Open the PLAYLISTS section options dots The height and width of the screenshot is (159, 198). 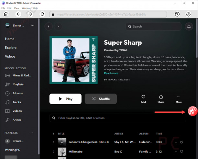[31, 133]
